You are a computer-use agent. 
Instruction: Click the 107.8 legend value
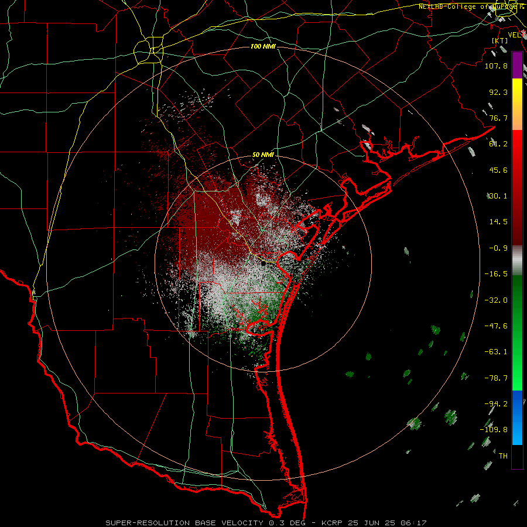tap(496, 66)
